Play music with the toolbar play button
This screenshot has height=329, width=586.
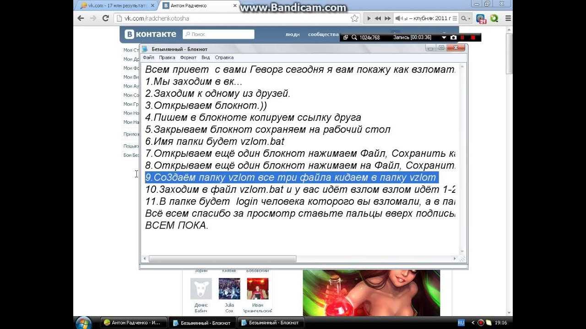click(369, 18)
